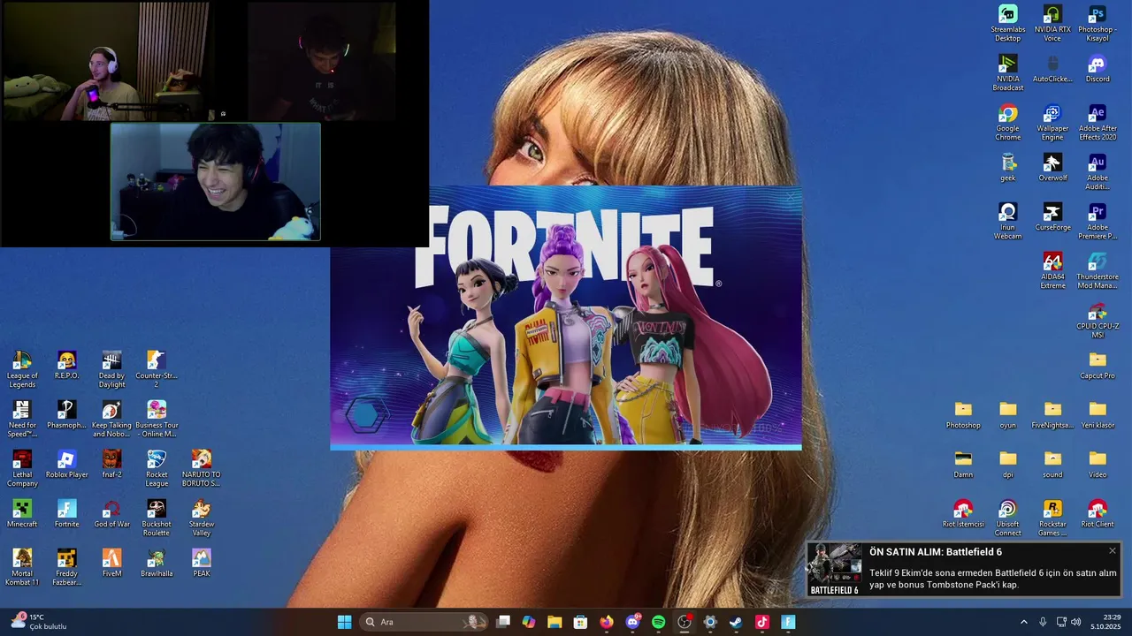Select the Riot İstemcisi desktop icon
This screenshot has width=1132, height=636.
pyautogui.click(x=963, y=514)
